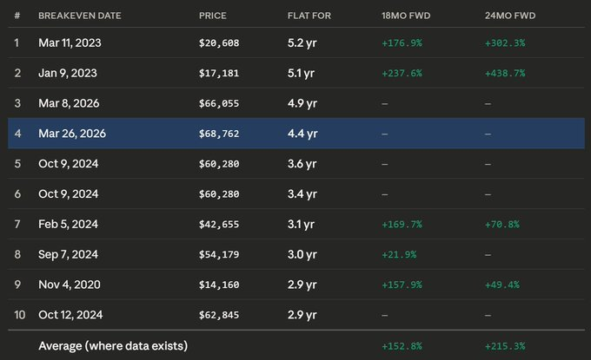Select the +176.9% forward return cell
Viewport: 591px width, 360px height.
402,43
